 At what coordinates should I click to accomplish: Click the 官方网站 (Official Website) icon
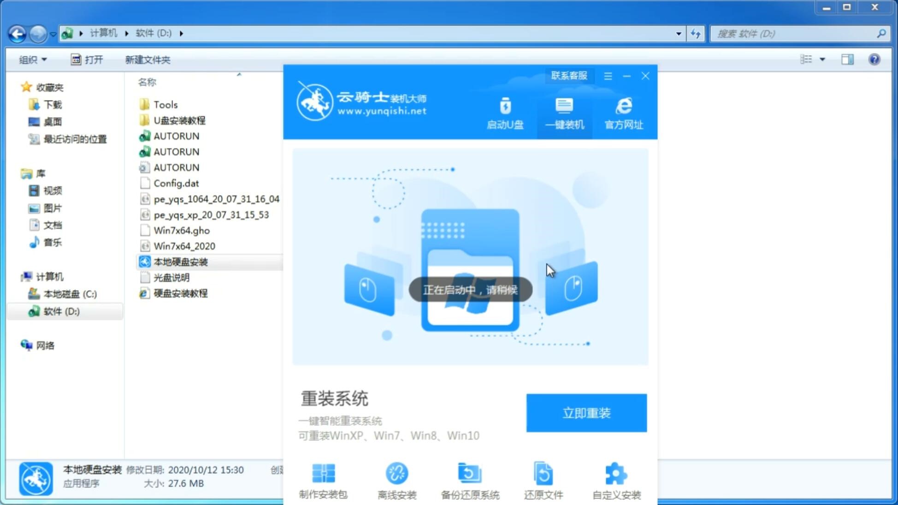coord(623,113)
